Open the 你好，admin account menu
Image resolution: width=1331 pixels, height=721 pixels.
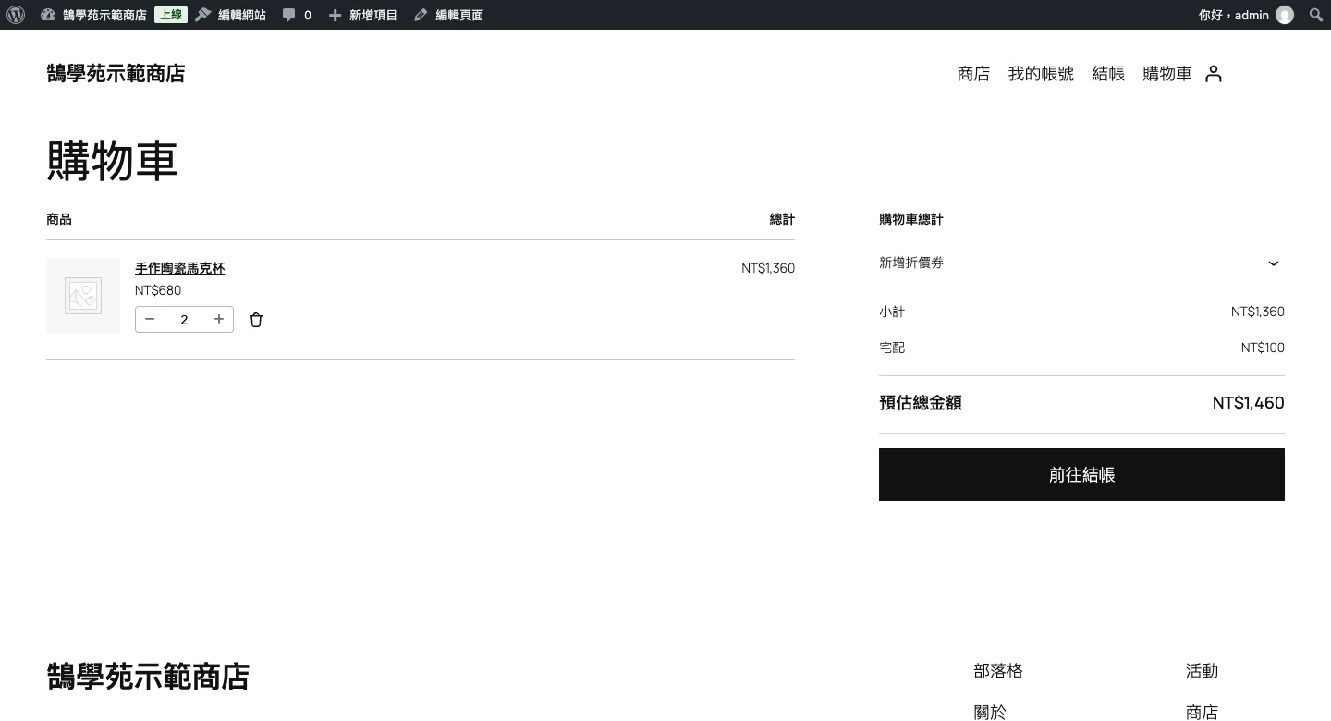pos(1245,15)
